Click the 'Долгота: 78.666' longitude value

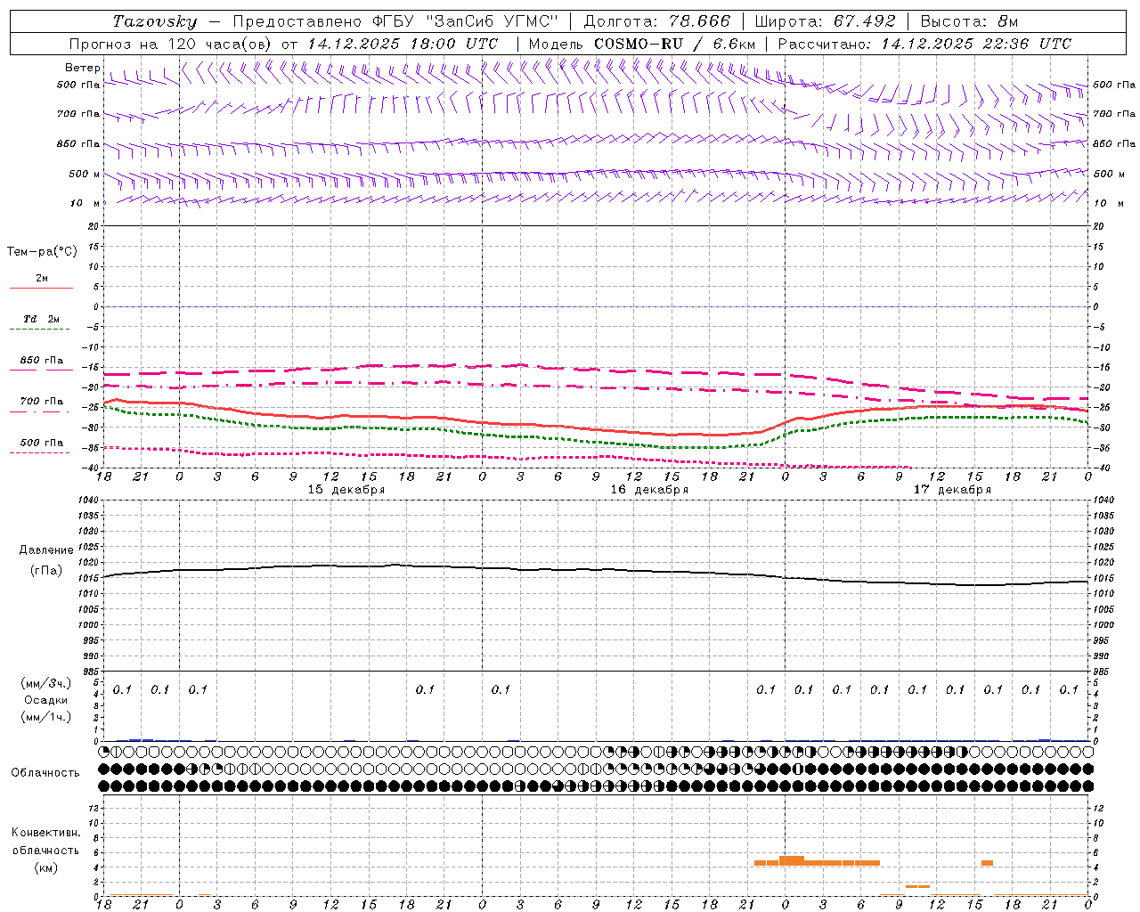[x=656, y=21]
